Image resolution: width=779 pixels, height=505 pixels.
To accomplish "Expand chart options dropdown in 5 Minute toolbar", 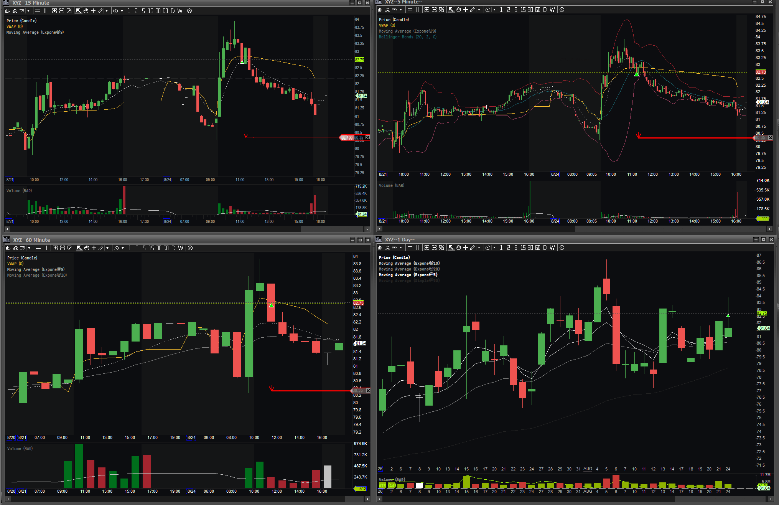I will click(x=401, y=10).
